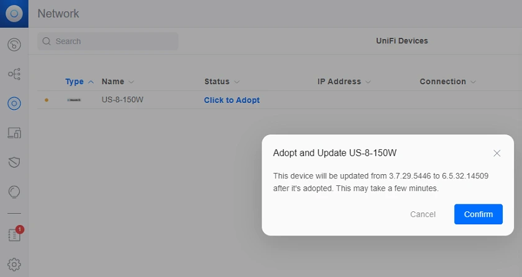Open the security shield icon in sidebar

(14, 162)
